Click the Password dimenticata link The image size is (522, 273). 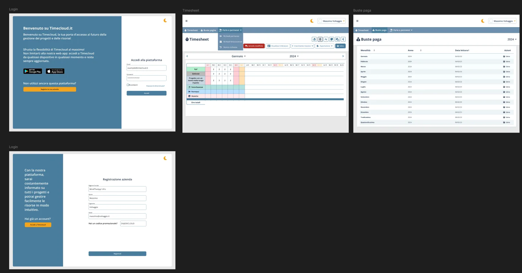pos(155,86)
